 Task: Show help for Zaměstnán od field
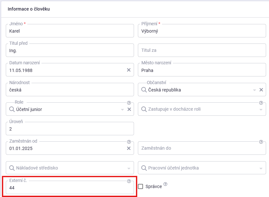coord(129,142)
